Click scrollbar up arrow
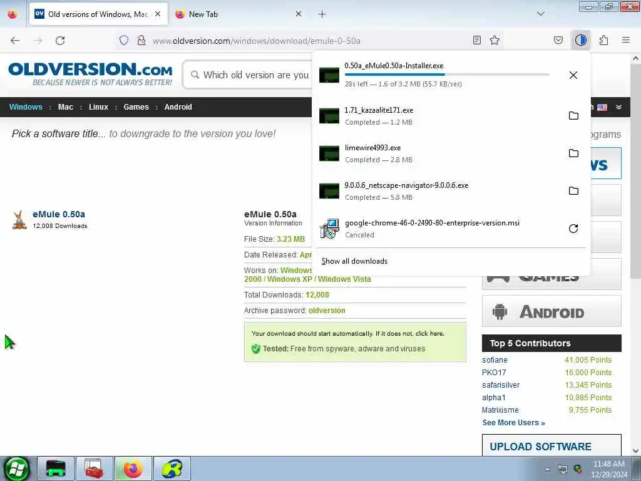 pyautogui.click(x=636, y=58)
